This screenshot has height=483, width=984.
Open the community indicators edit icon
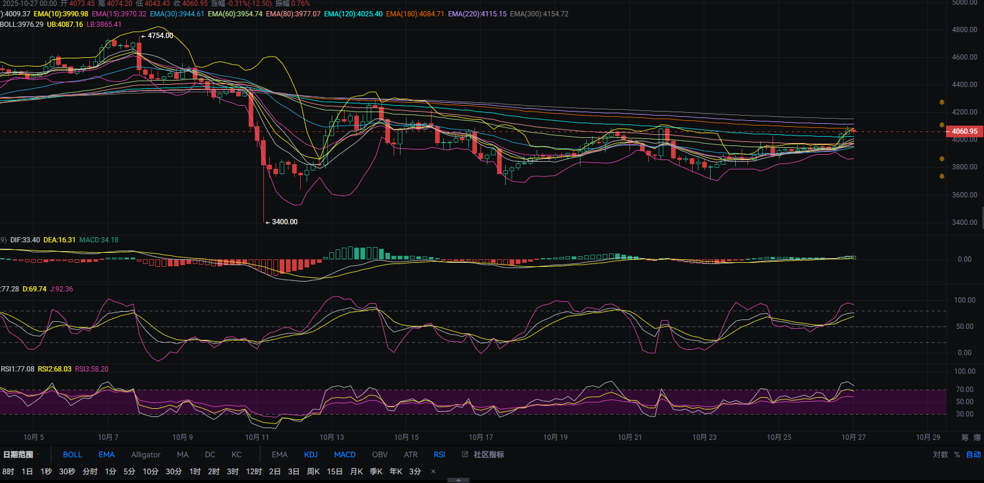465,454
